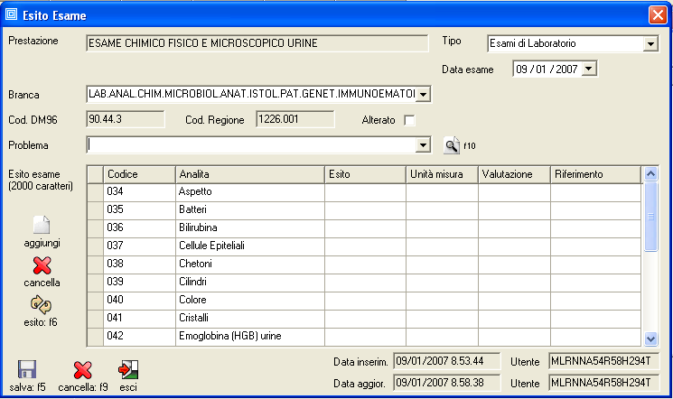The image size is (673, 399).
Task: Click the cancella f9 red X icon
Action: pos(83,369)
